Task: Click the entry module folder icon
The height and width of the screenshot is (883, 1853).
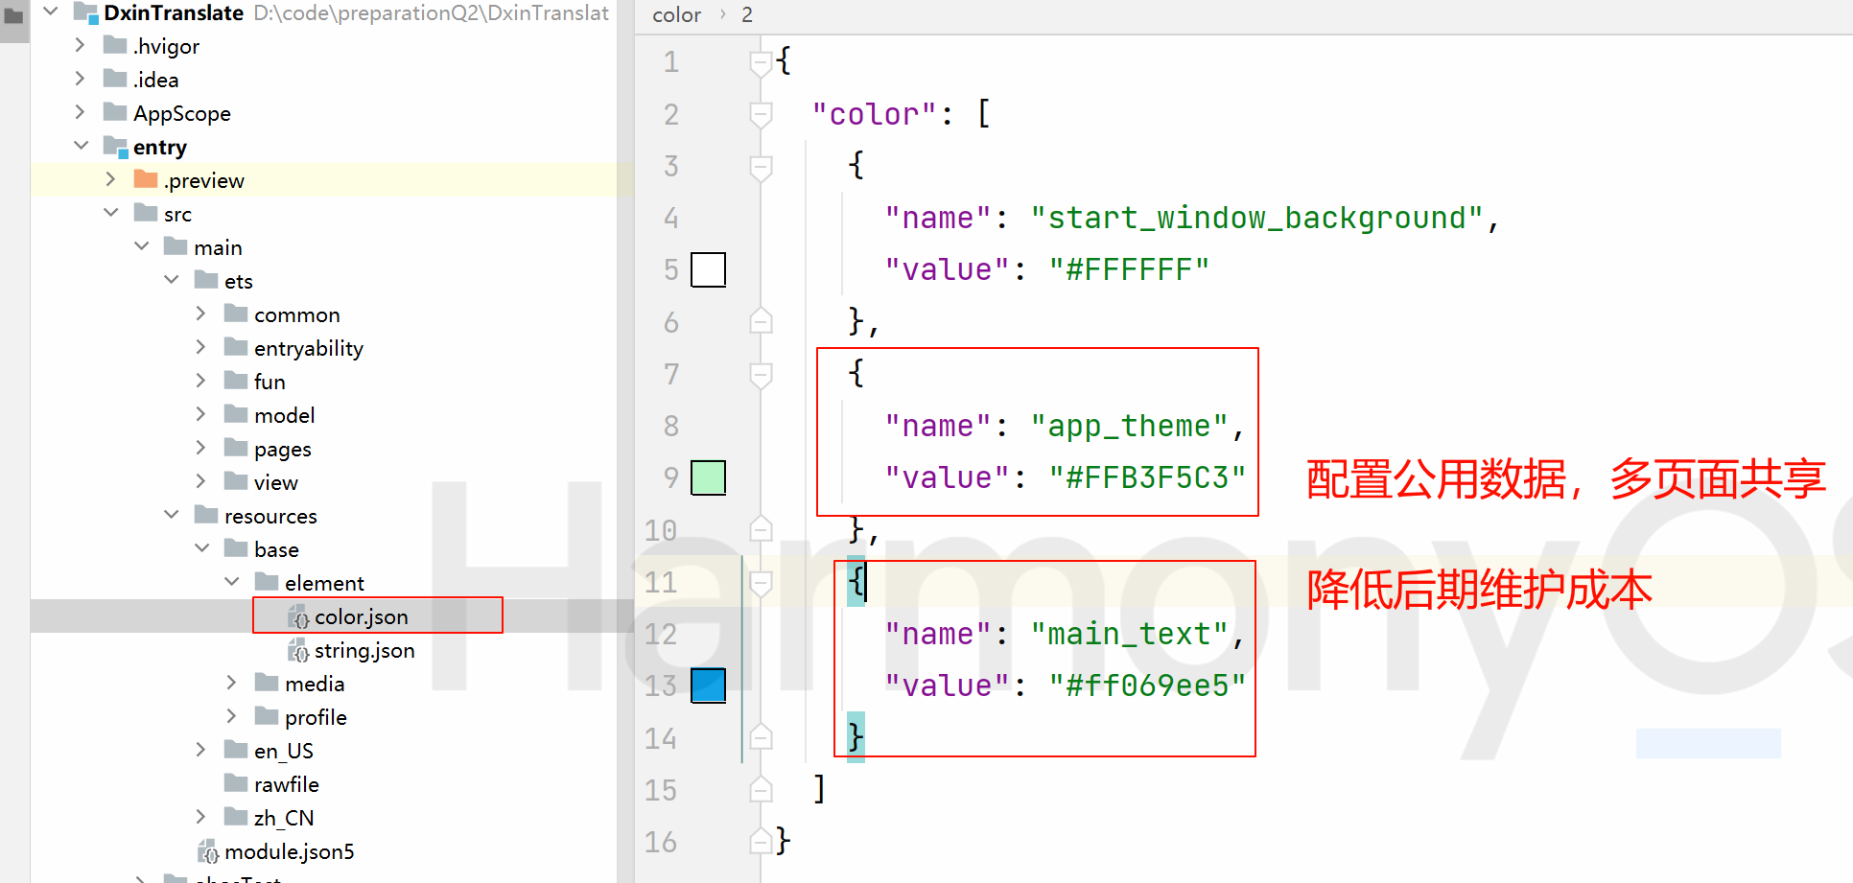Action: 115,147
